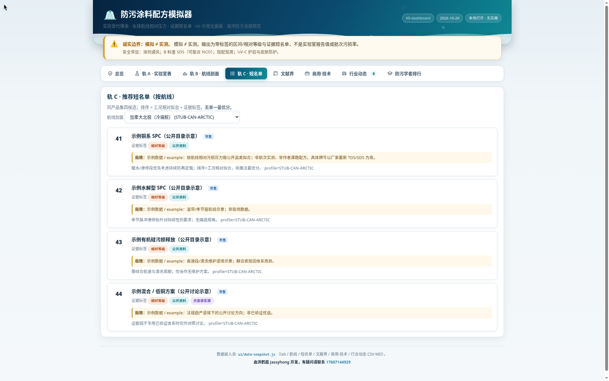Click the 本地打开 · 无后端 badge
The image size is (609, 381).
pyautogui.click(x=483, y=18)
